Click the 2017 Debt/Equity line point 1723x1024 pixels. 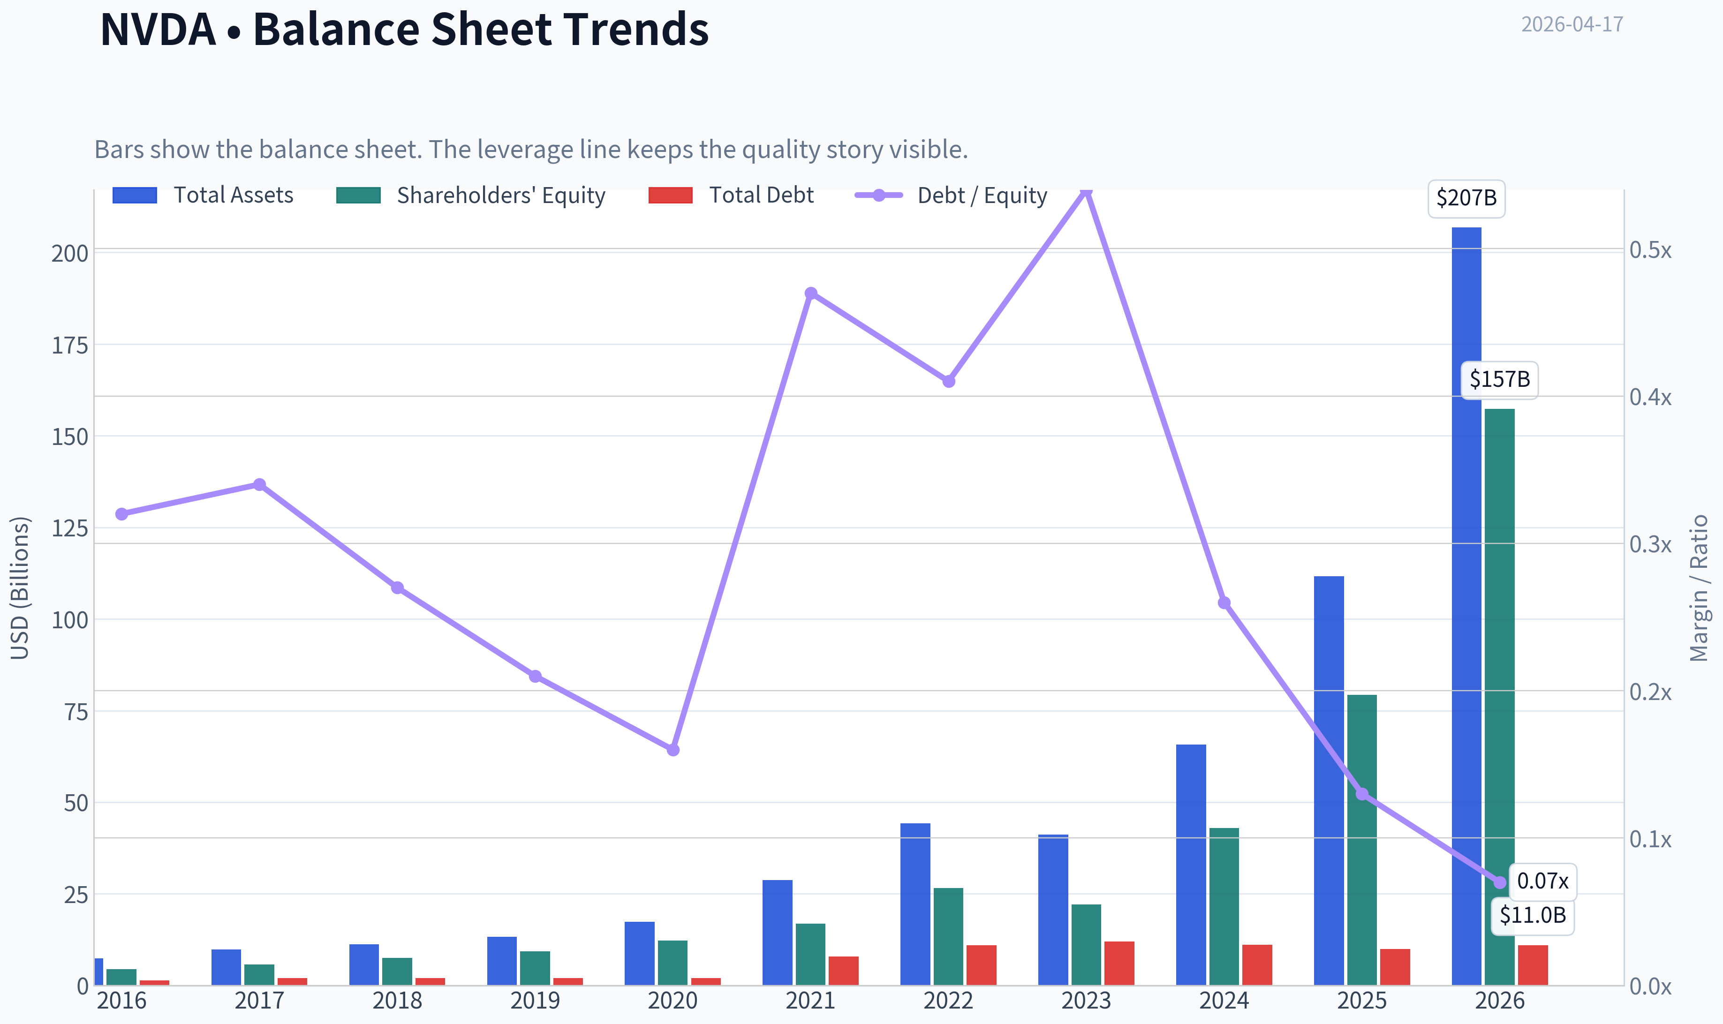(x=259, y=484)
